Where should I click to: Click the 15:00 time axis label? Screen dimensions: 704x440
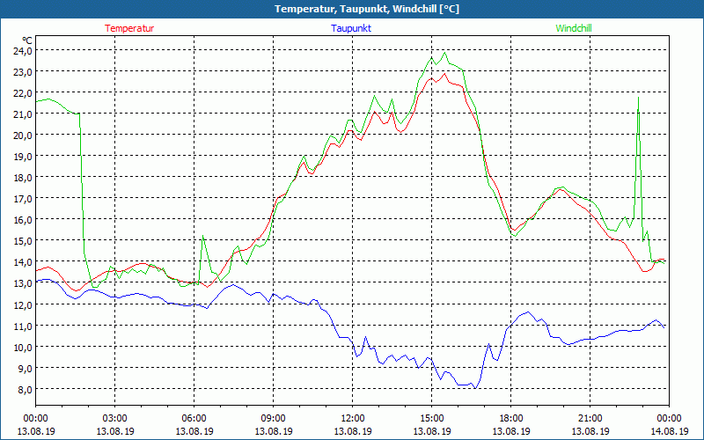point(432,419)
